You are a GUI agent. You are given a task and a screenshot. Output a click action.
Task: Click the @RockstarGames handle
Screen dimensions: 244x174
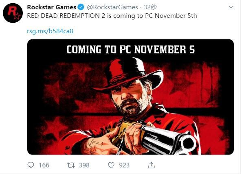112,7
